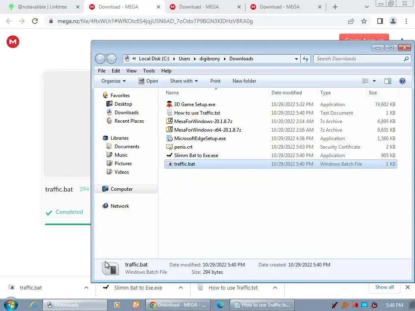Open traffic.bat from downloads bar
The image size is (415, 311).
click(31, 288)
